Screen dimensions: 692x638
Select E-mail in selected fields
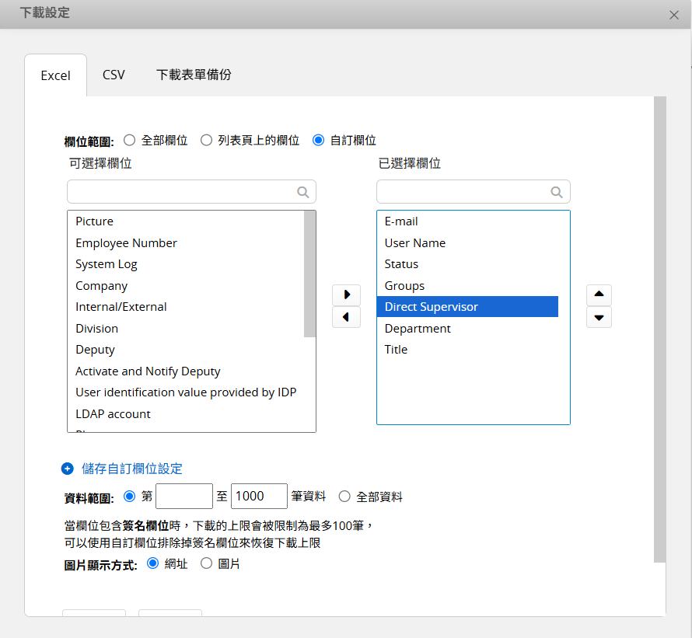pyautogui.click(x=468, y=221)
